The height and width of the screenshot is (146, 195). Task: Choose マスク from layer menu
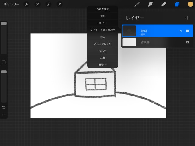pos(103,51)
